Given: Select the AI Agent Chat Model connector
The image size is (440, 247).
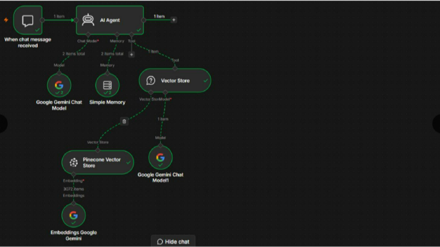Looking at the screenshot, I should pos(88,35).
